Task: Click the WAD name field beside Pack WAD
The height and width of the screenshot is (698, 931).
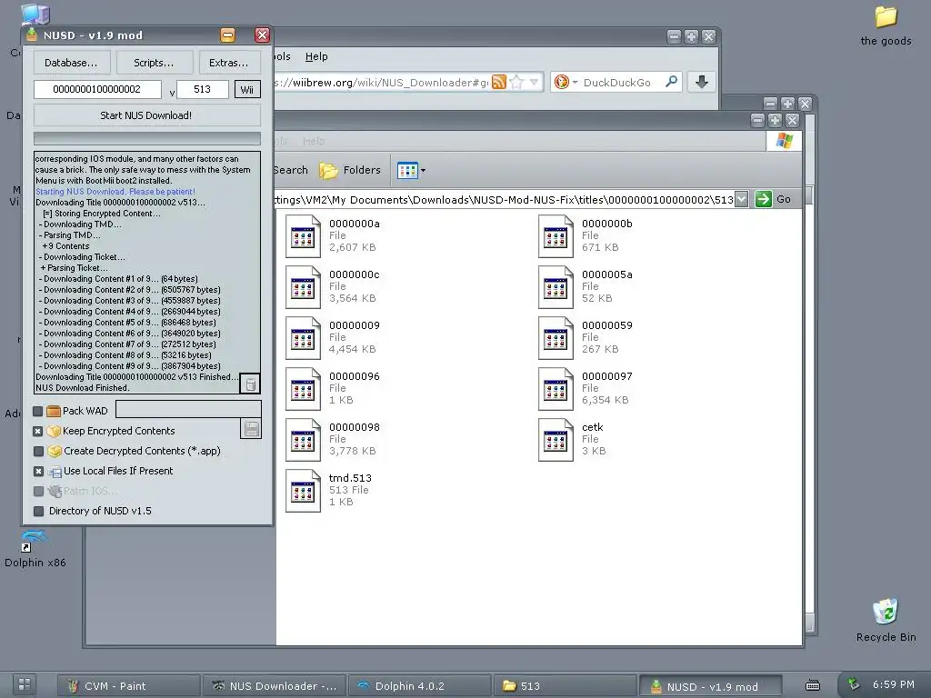Action: tap(188, 409)
